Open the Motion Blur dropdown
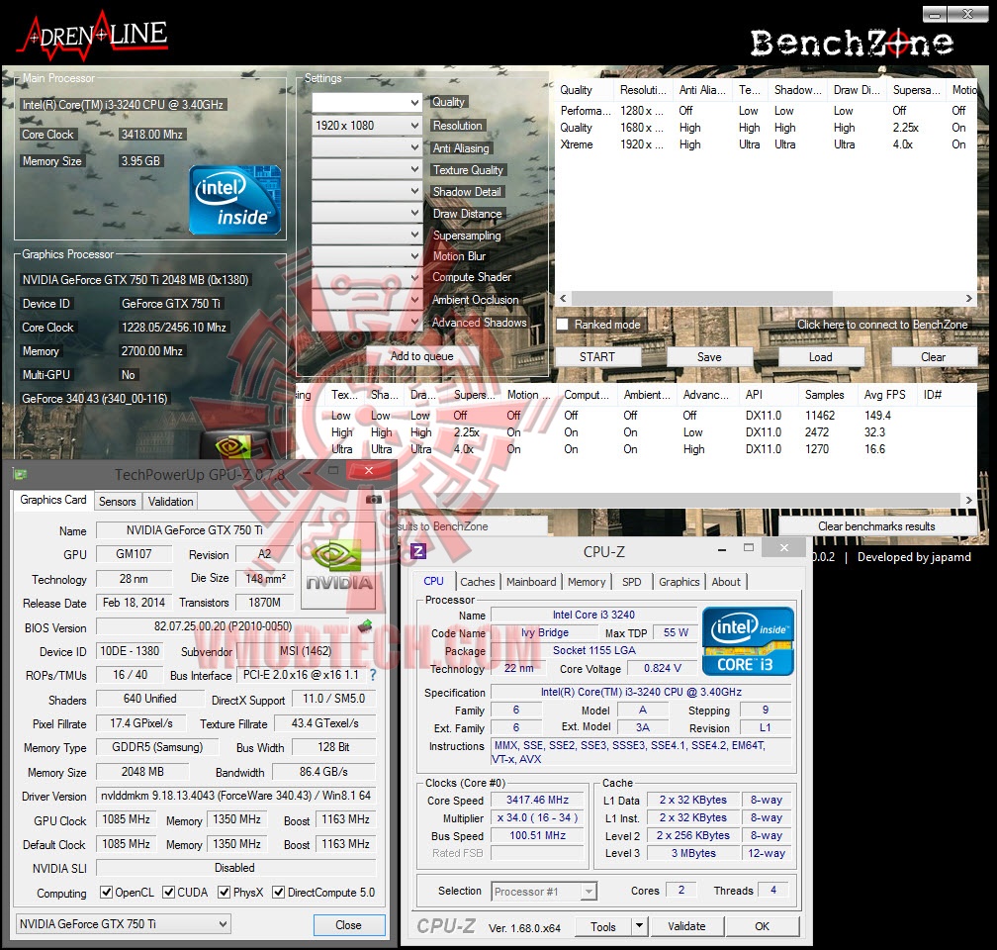This screenshot has height=950, width=997. [367, 255]
